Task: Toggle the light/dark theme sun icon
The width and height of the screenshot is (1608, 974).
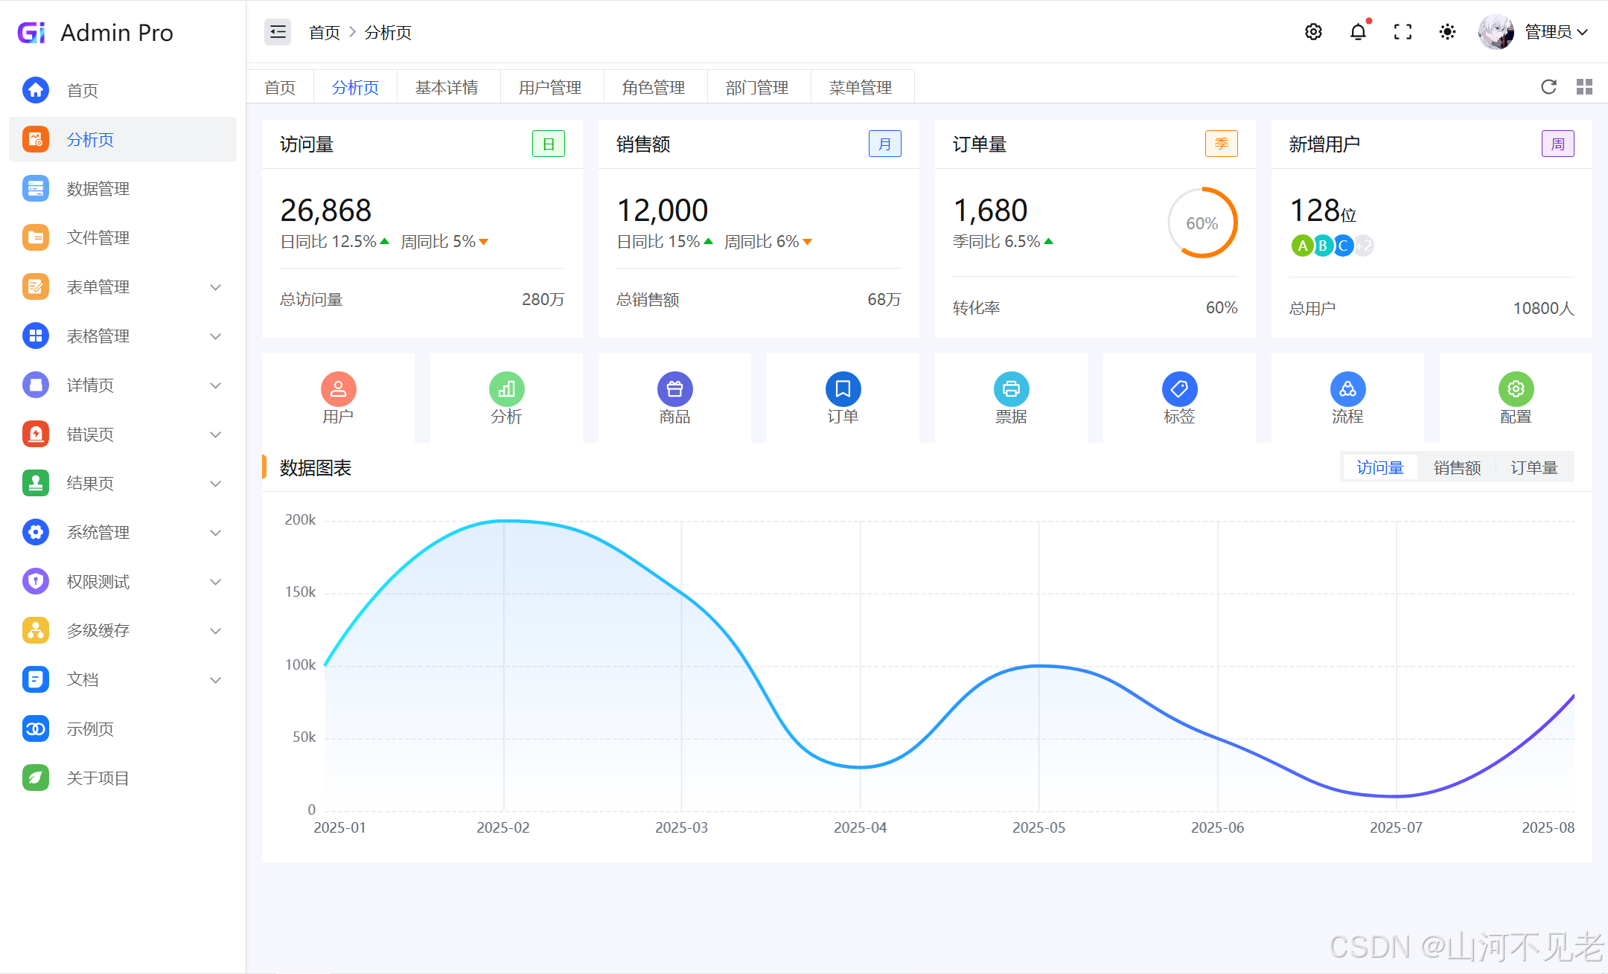Action: coord(1447,32)
